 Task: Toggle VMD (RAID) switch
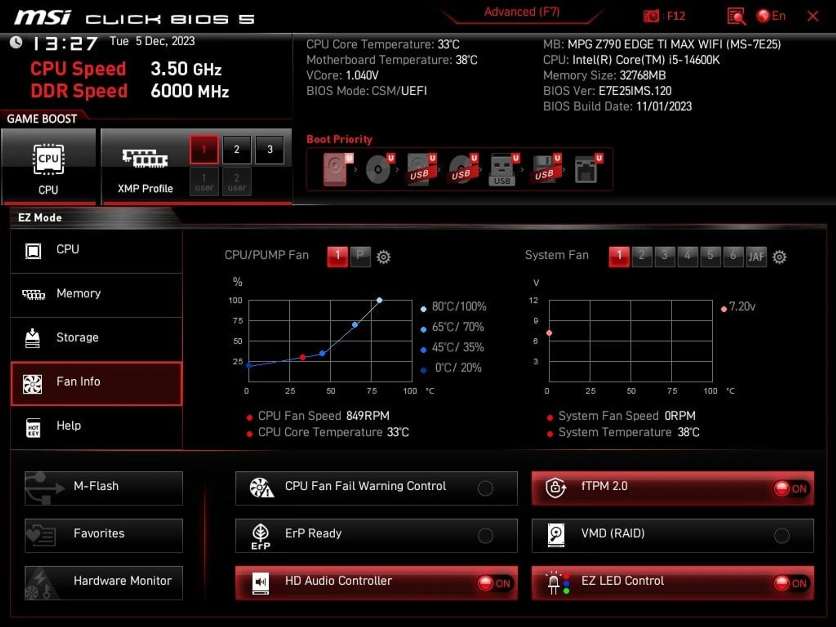click(x=782, y=536)
